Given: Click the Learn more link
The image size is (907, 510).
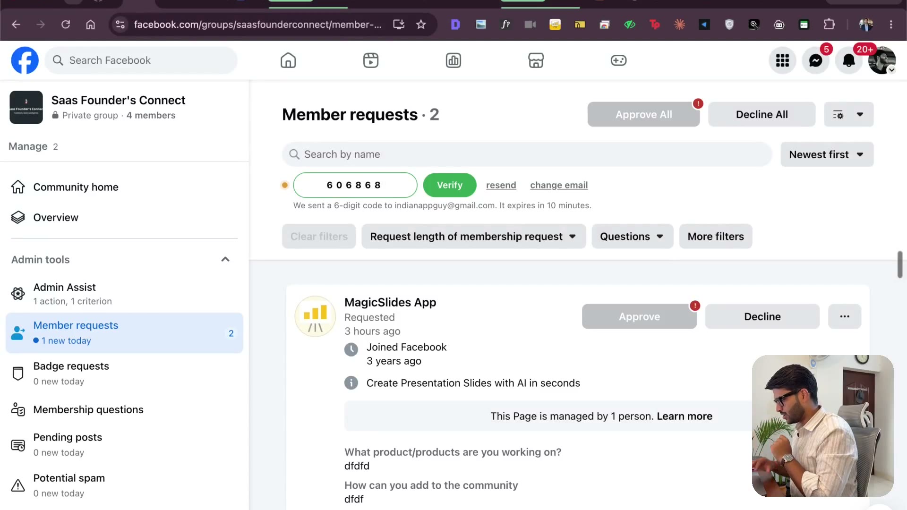Looking at the screenshot, I should click(x=685, y=416).
